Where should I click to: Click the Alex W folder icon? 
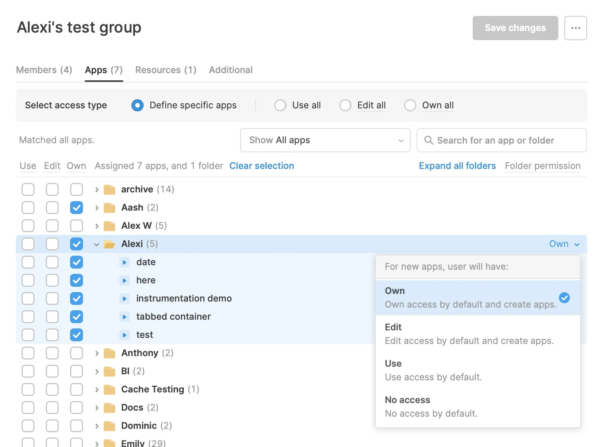pyautogui.click(x=109, y=226)
